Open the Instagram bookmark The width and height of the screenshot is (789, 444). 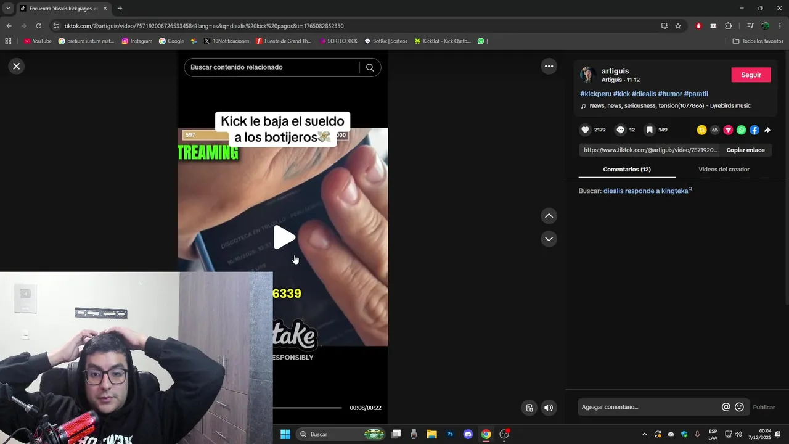pyautogui.click(x=137, y=41)
